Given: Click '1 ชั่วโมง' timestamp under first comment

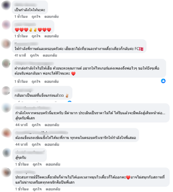Looking at the screenshot, I should [x=21, y=17].
